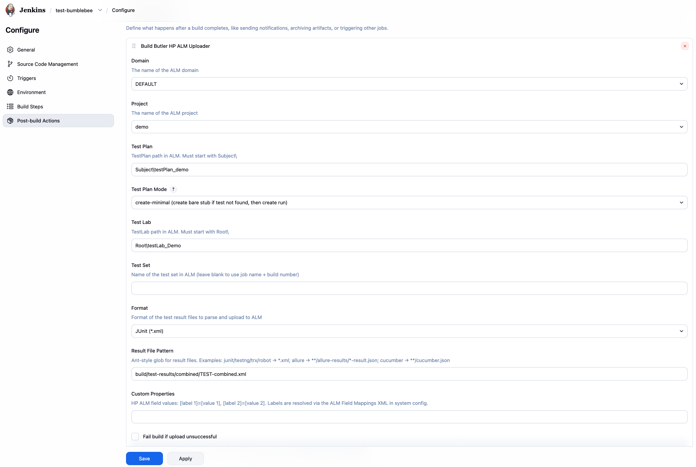696x467 pixels.
Task: Click into the empty Test Set field
Action: pyautogui.click(x=409, y=288)
